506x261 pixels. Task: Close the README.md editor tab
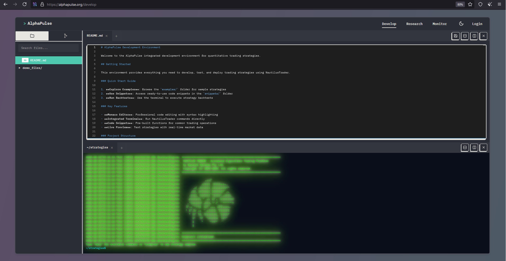click(107, 36)
